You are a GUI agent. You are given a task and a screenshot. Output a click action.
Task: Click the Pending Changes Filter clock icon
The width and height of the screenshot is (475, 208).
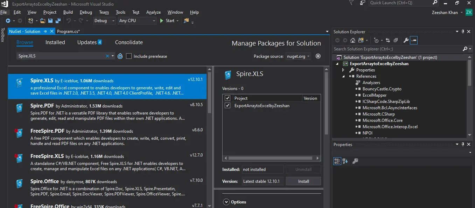pyautogui.click(x=376, y=40)
